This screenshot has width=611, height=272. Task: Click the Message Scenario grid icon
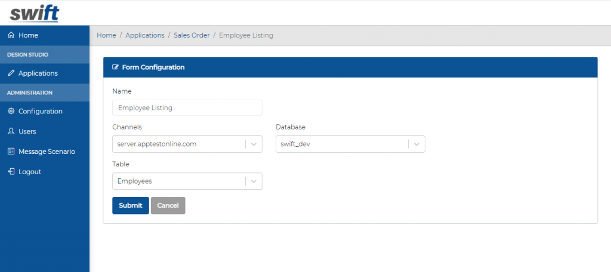[11, 152]
